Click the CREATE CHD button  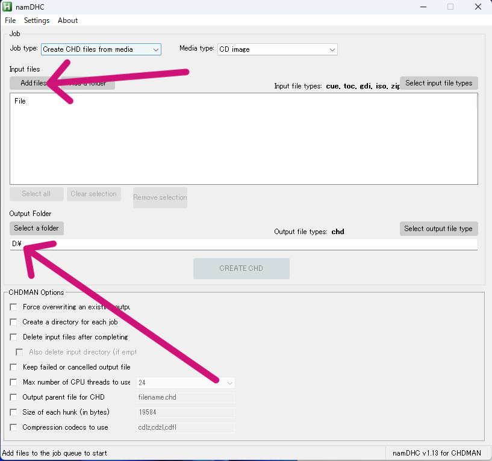coord(241,268)
